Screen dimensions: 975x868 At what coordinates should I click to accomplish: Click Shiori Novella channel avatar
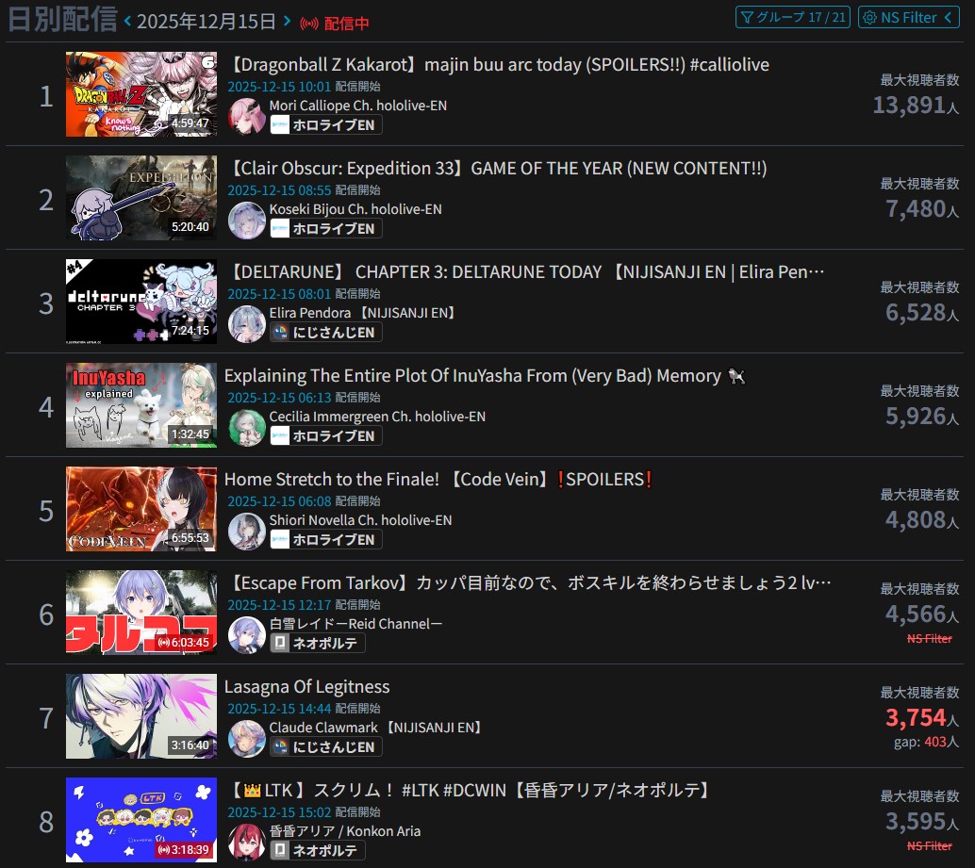[x=247, y=532]
